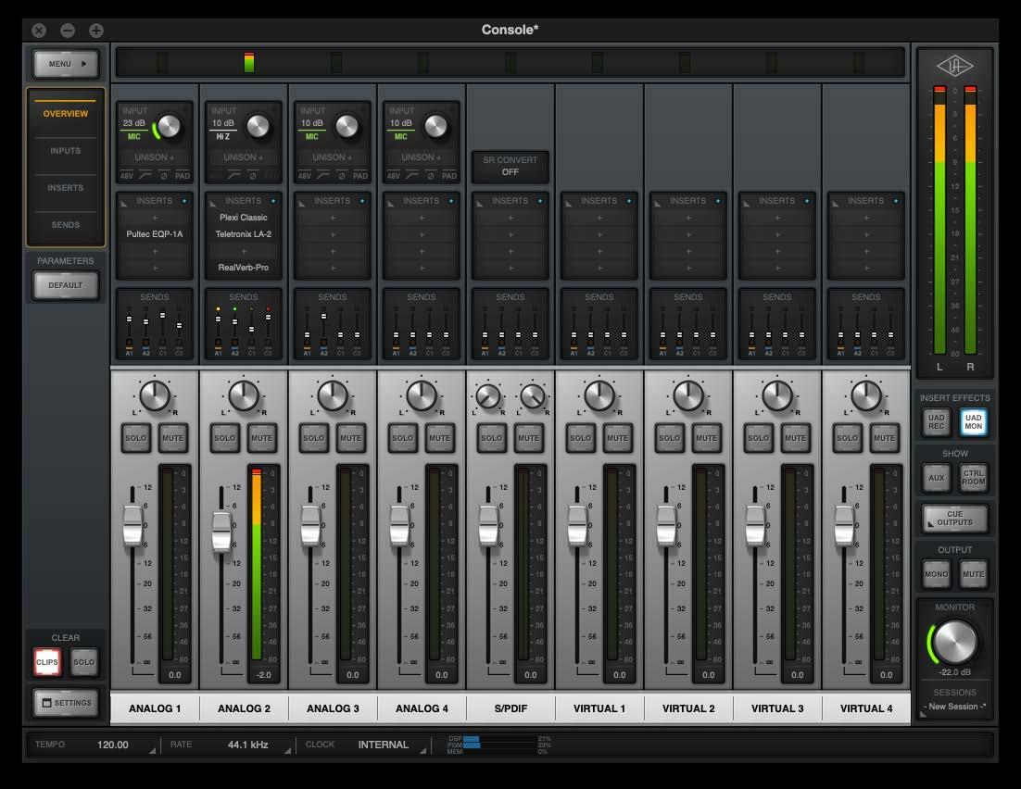Click the Analog 3 input gain knob
This screenshot has height=789, width=1021.
347,126
